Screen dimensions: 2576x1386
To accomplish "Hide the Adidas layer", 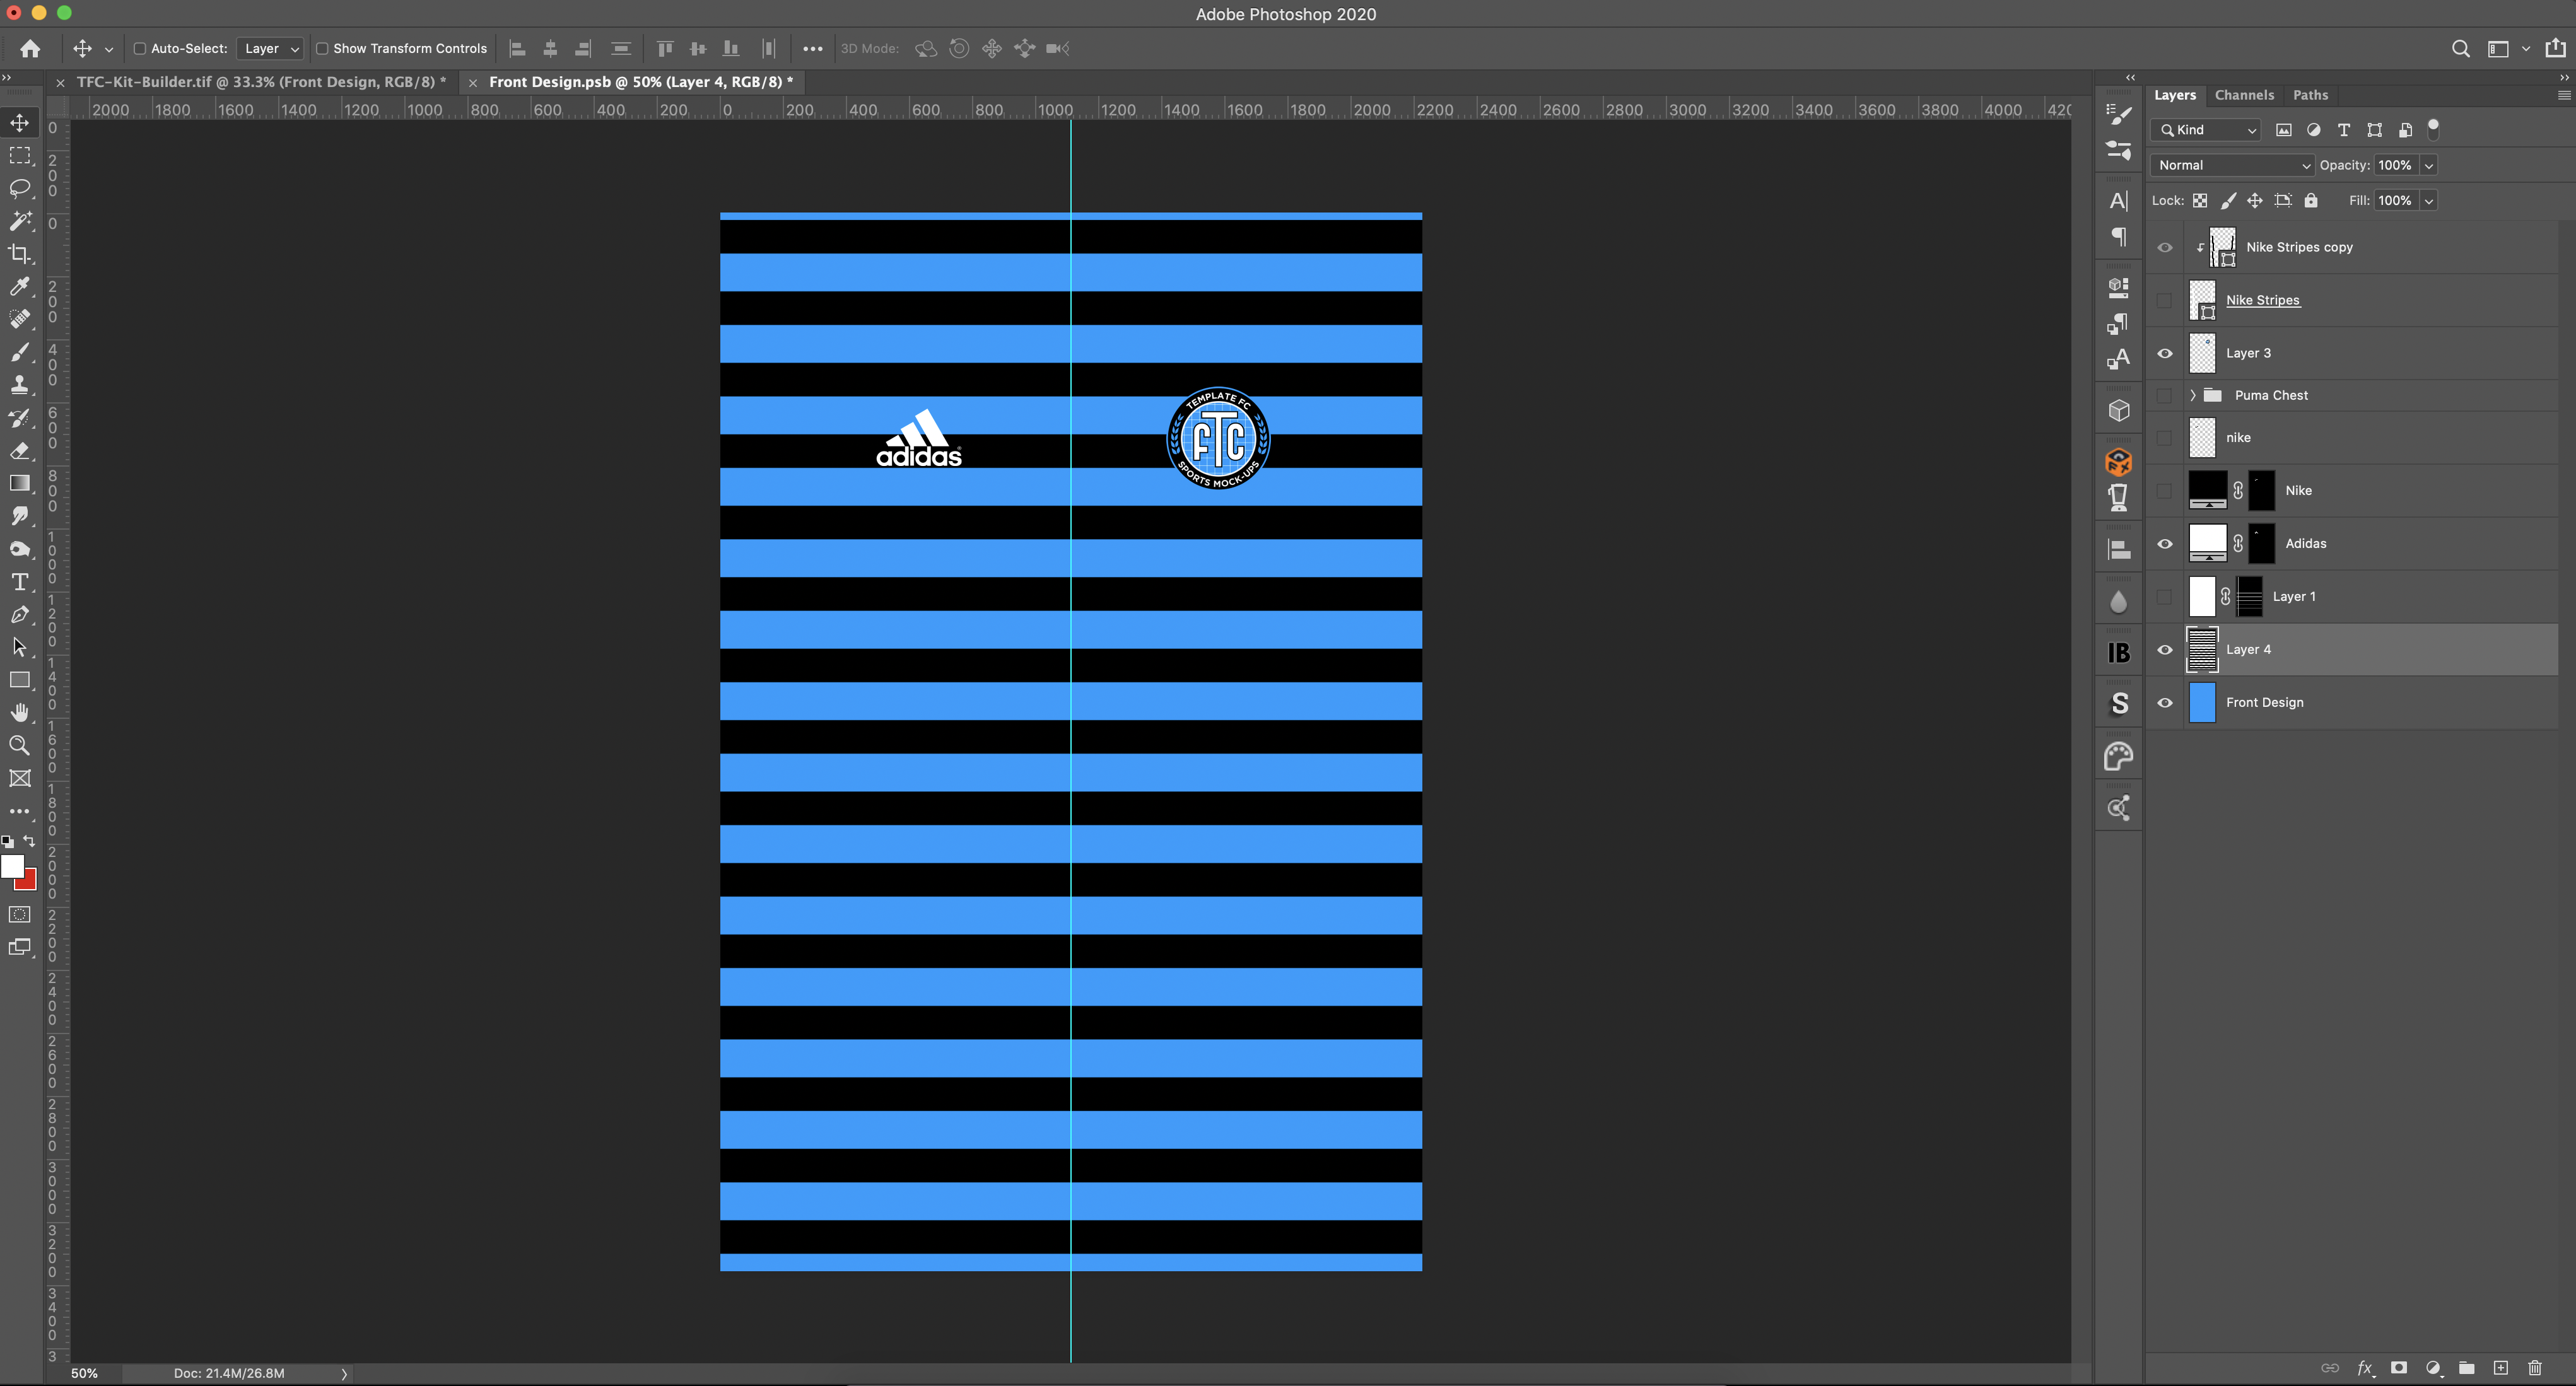I will [x=2165, y=543].
